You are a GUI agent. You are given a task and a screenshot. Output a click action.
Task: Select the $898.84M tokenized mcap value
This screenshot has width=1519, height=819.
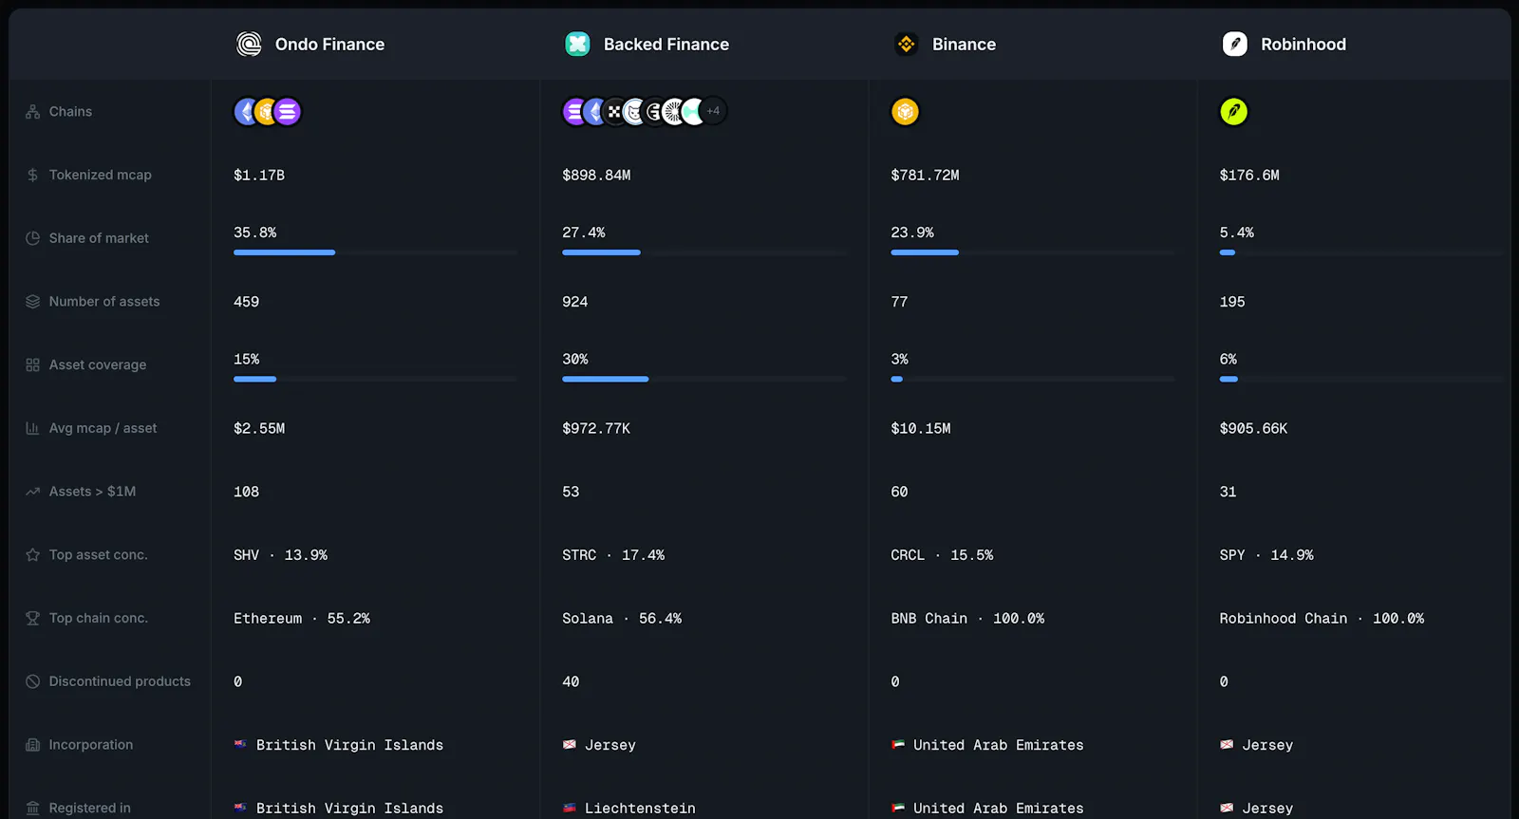coord(596,175)
